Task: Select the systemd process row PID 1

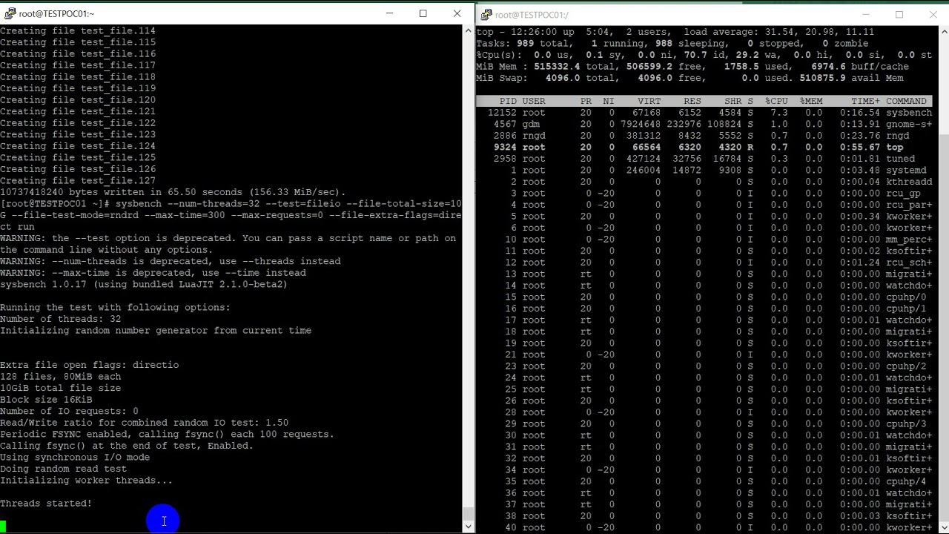Action: pyautogui.click(x=704, y=170)
